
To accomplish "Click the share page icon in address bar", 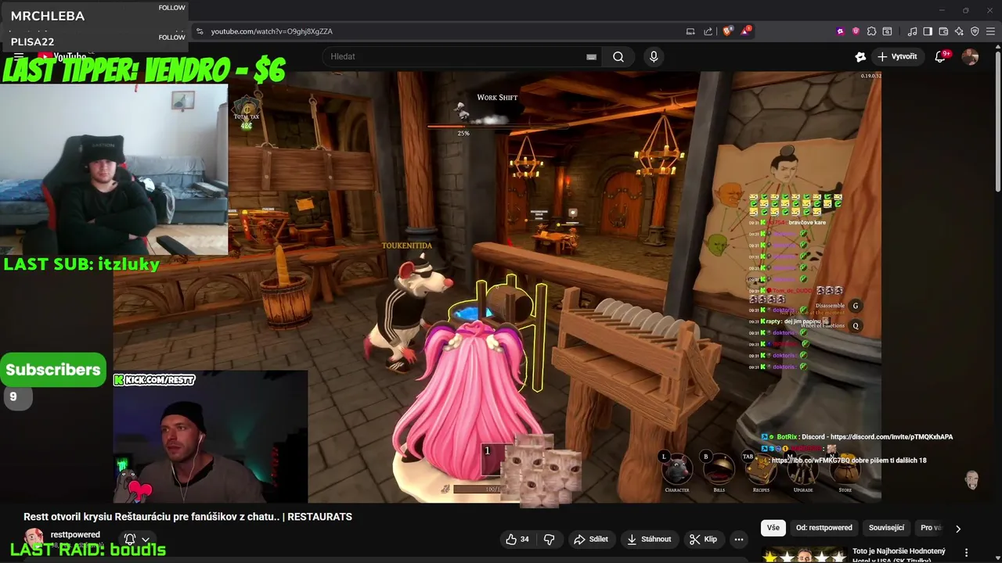I will click(708, 31).
